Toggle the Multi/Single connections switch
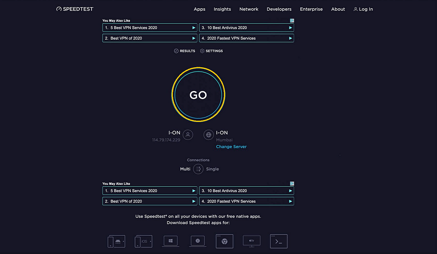 pyautogui.click(x=198, y=169)
